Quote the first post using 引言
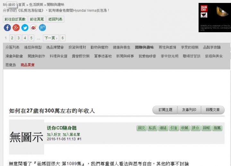Viewport: 231px width, 166px height. [x=174, y=128]
